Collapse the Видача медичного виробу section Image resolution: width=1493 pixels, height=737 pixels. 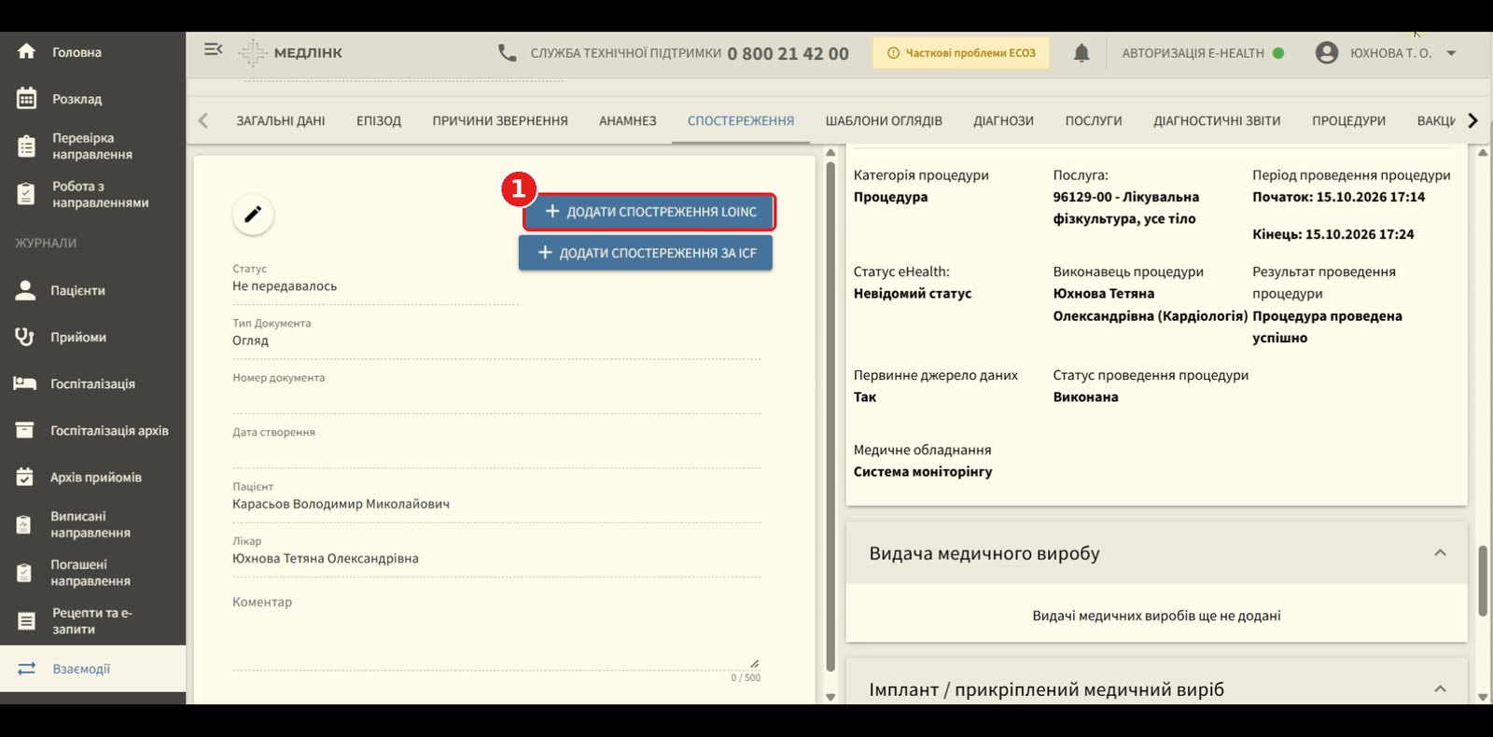point(1440,552)
